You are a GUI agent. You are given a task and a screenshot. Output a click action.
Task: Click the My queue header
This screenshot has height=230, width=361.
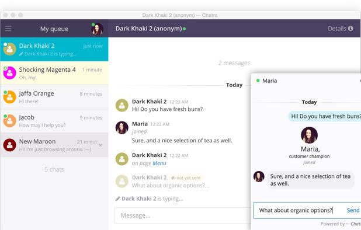(x=54, y=29)
